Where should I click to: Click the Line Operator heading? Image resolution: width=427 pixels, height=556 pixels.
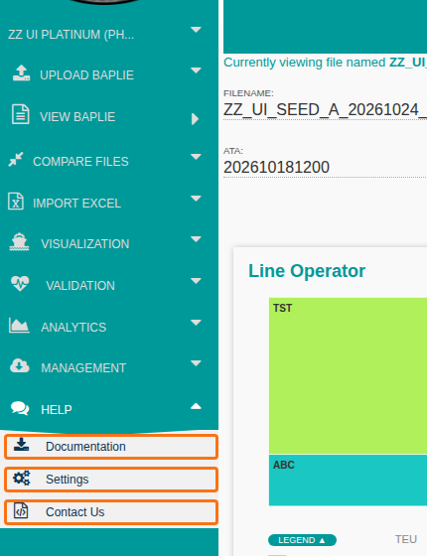point(307,271)
